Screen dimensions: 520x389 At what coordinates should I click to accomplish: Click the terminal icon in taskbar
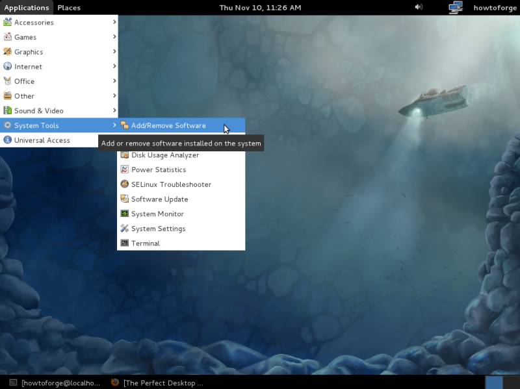13,383
